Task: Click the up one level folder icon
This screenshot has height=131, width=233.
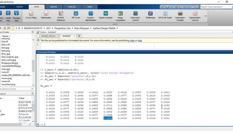Action: click(4, 28)
